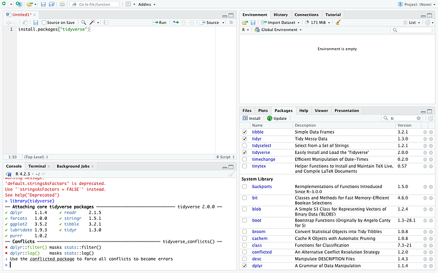Refresh the Environment pane icon

[x=427, y=23]
